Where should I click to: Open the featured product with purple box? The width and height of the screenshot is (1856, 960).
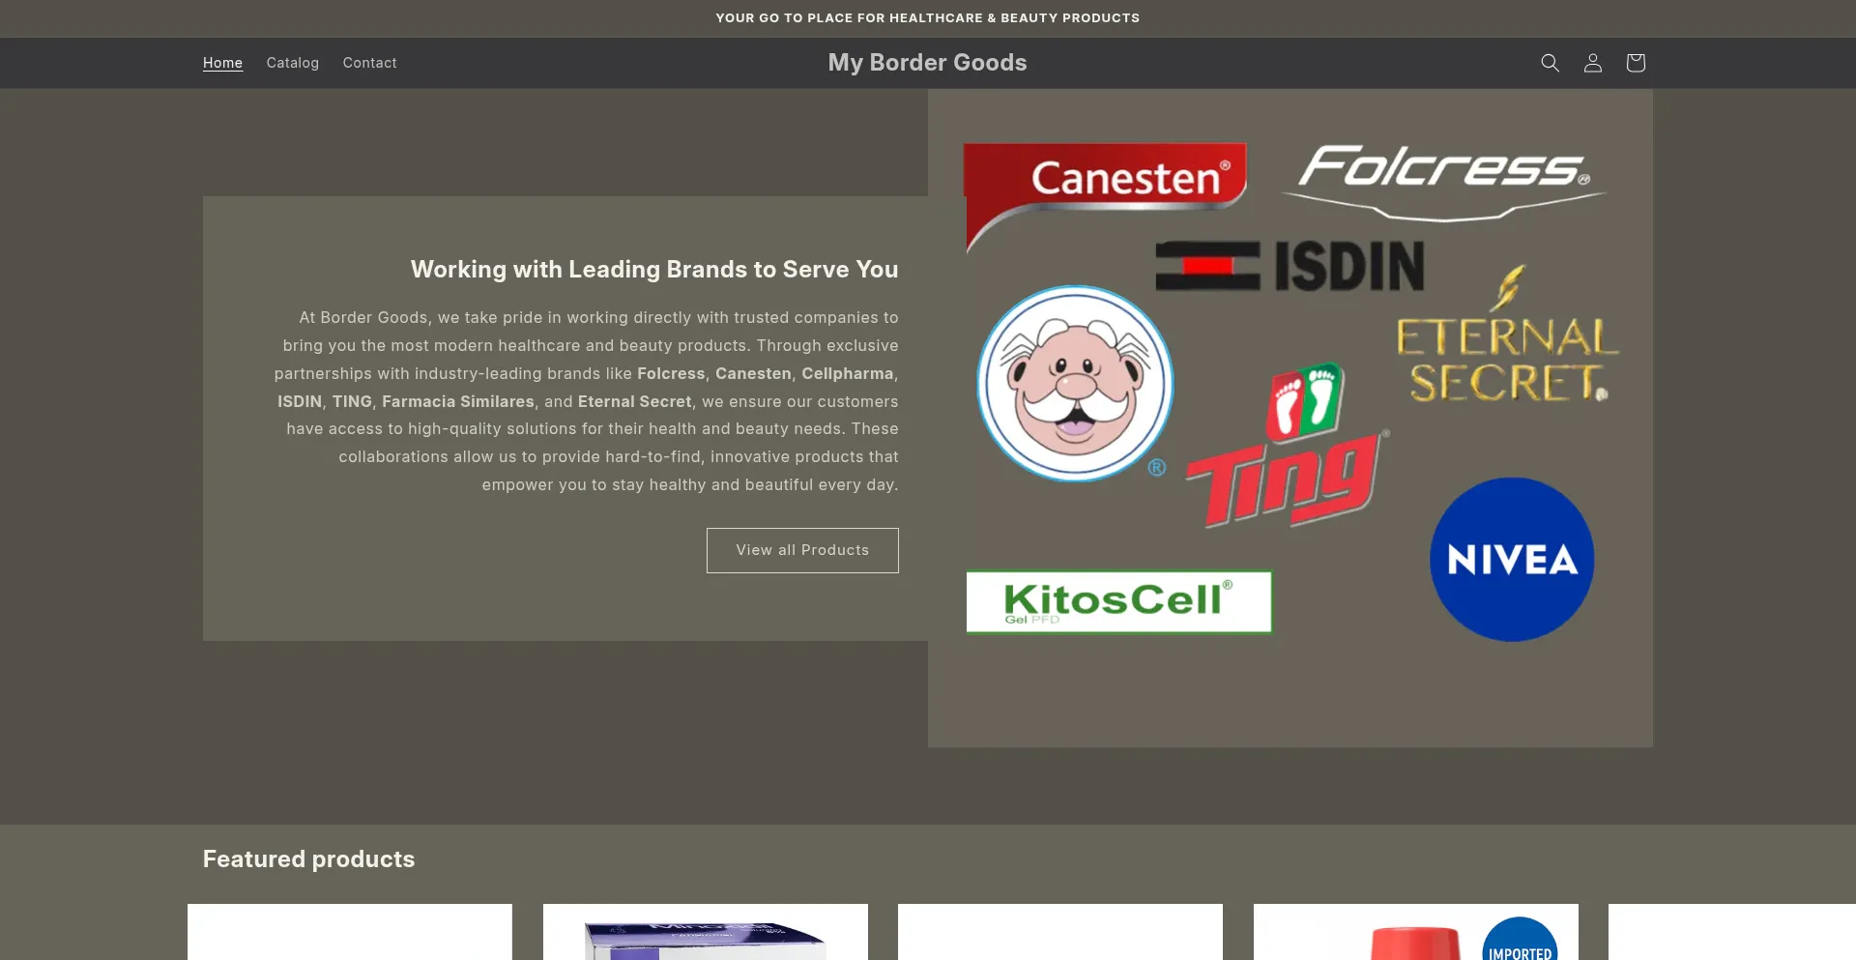[705, 932]
